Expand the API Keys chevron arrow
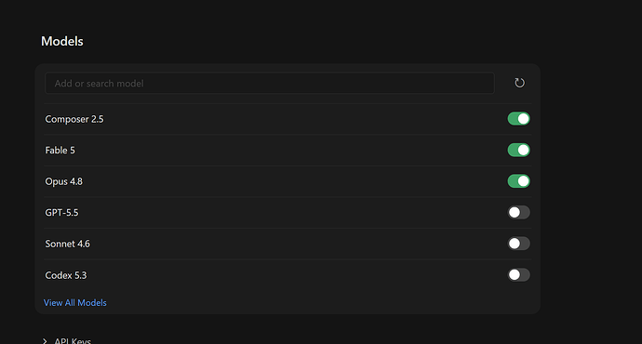Image resolution: width=642 pixels, height=344 pixels. (45, 341)
